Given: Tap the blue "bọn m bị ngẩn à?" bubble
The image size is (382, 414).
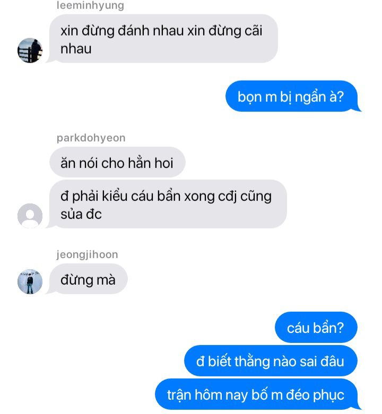Looking at the screenshot, I should (291, 96).
